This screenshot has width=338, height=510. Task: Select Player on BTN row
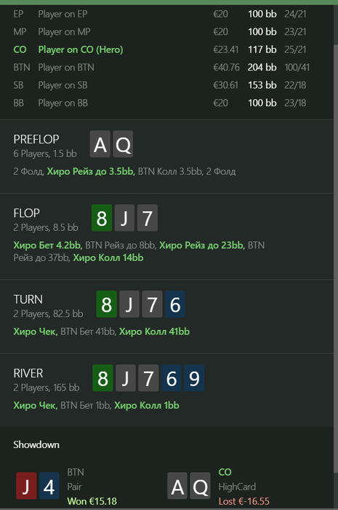166,67
